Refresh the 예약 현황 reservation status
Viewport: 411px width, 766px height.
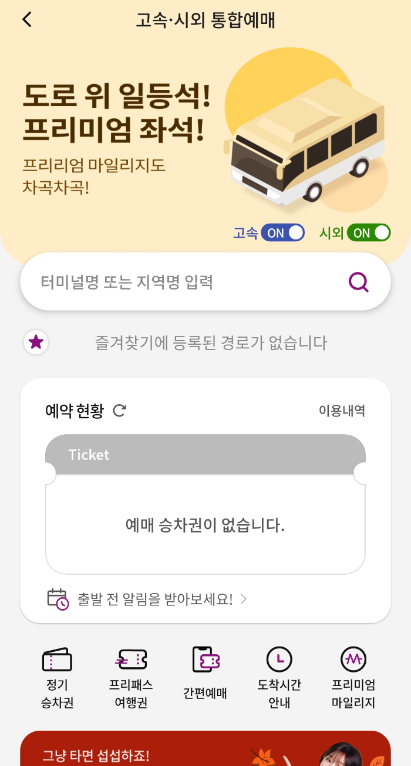coord(119,411)
